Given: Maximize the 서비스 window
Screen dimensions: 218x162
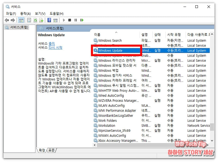Looking at the screenshot, I should (x=197, y=7).
